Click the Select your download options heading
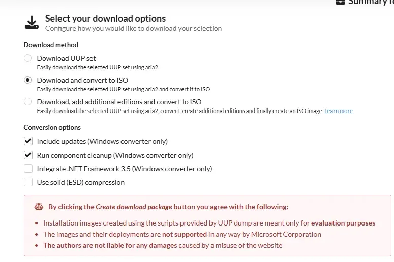This screenshot has width=394, height=262. tap(105, 19)
